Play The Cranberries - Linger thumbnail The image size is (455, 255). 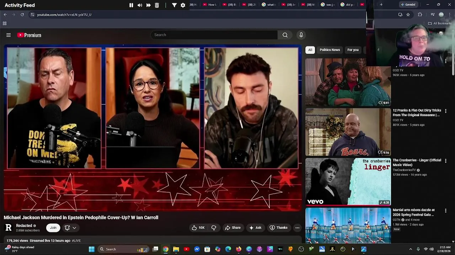coord(348,182)
